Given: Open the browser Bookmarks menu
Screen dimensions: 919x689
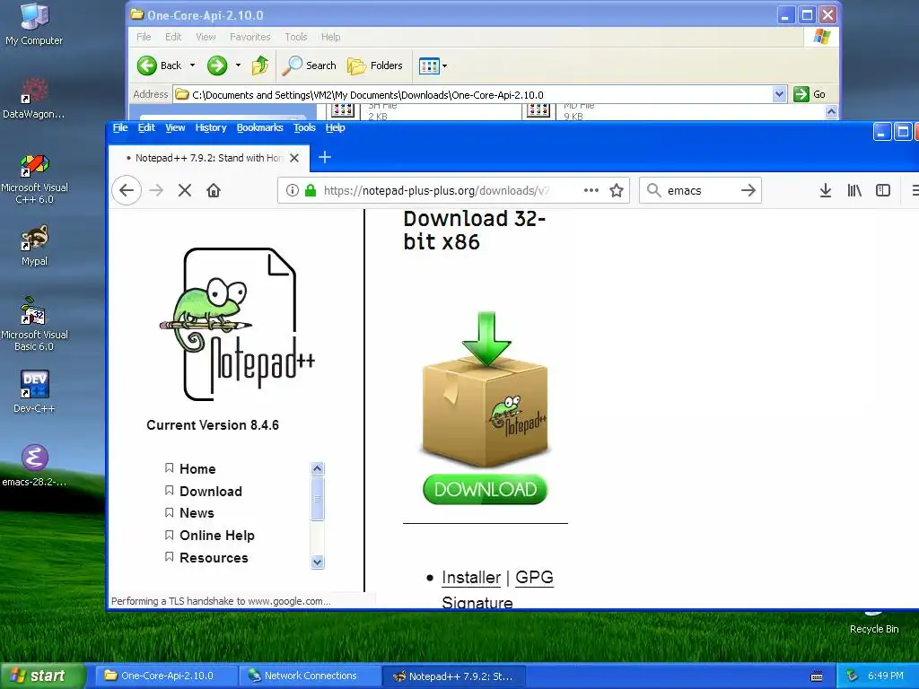Looking at the screenshot, I should (259, 127).
